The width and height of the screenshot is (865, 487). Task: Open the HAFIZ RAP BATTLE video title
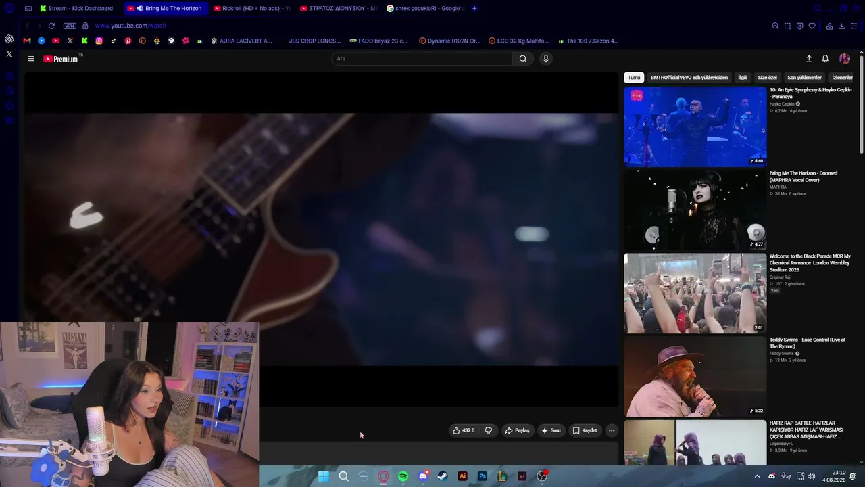pyautogui.click(x=808, y=430)
